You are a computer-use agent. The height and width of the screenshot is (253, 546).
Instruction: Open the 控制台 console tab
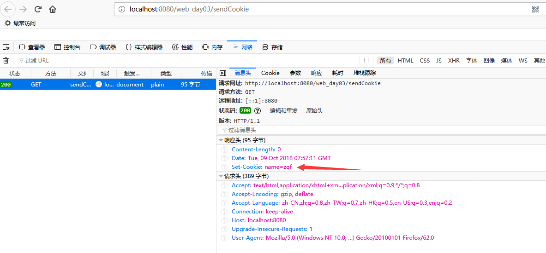(x=67, y=47)
